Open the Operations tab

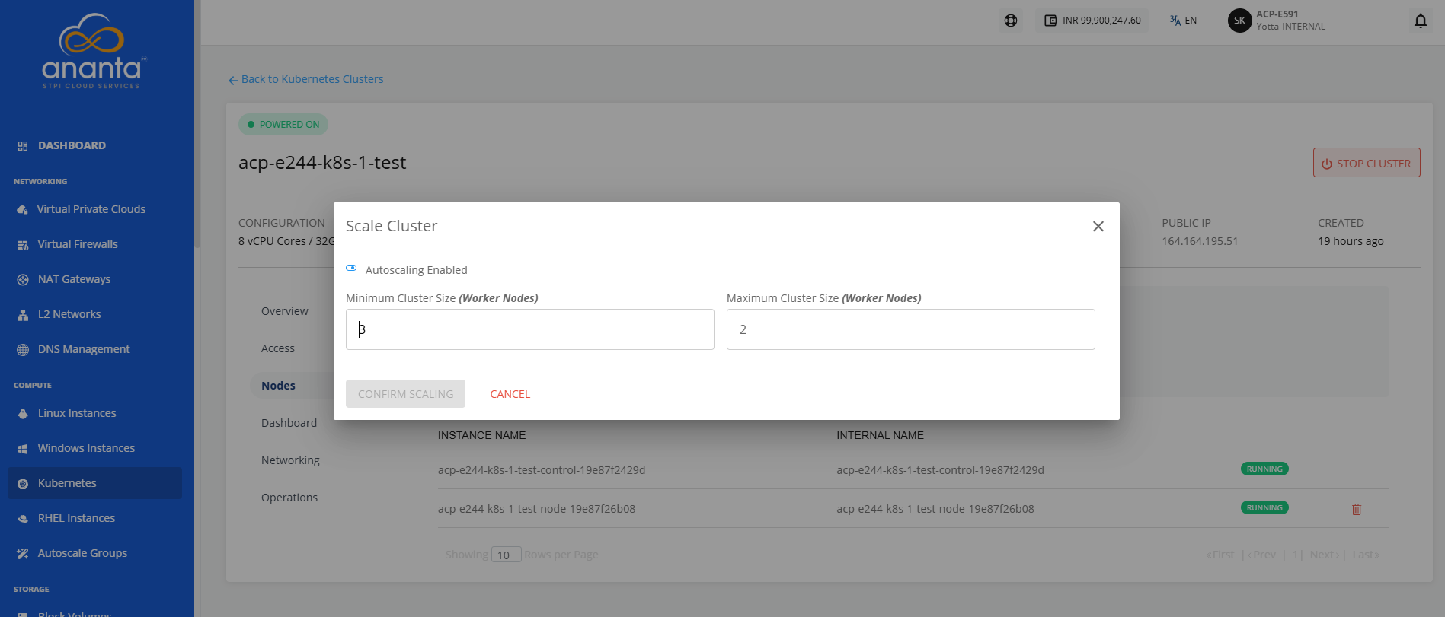click(289, 498)
